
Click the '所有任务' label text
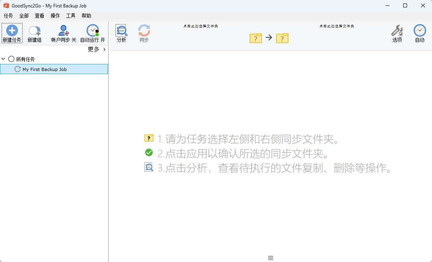click(x=25, y=59)
